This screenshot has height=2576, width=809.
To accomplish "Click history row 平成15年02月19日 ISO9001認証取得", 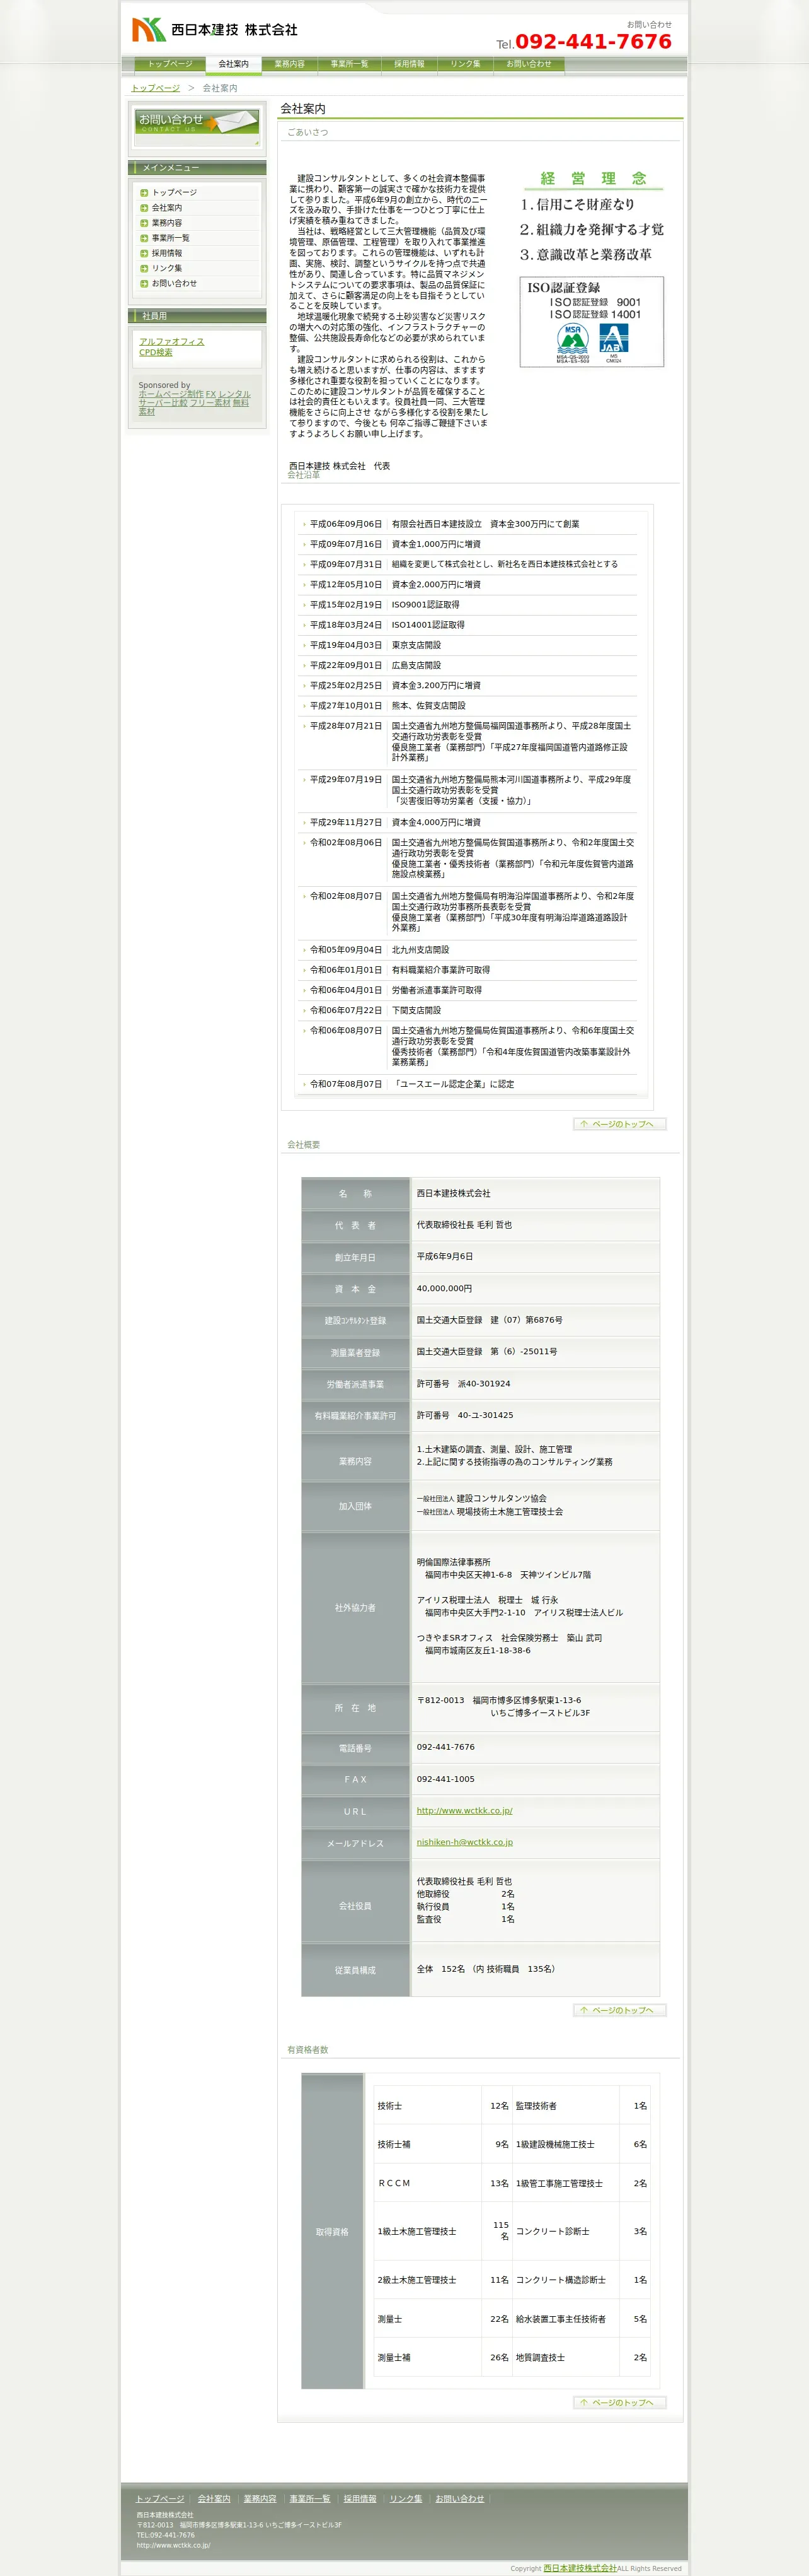I will point(468,605).
